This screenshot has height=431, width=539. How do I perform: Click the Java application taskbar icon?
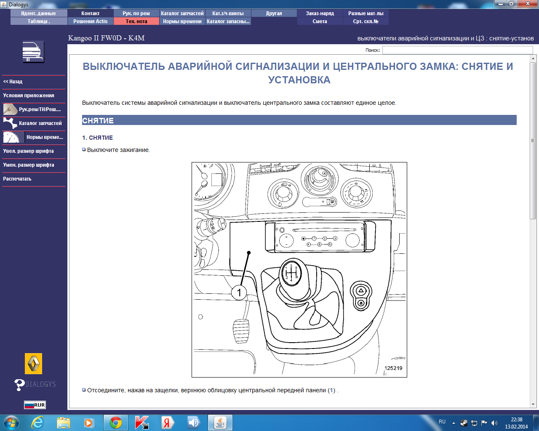(219, 423)
